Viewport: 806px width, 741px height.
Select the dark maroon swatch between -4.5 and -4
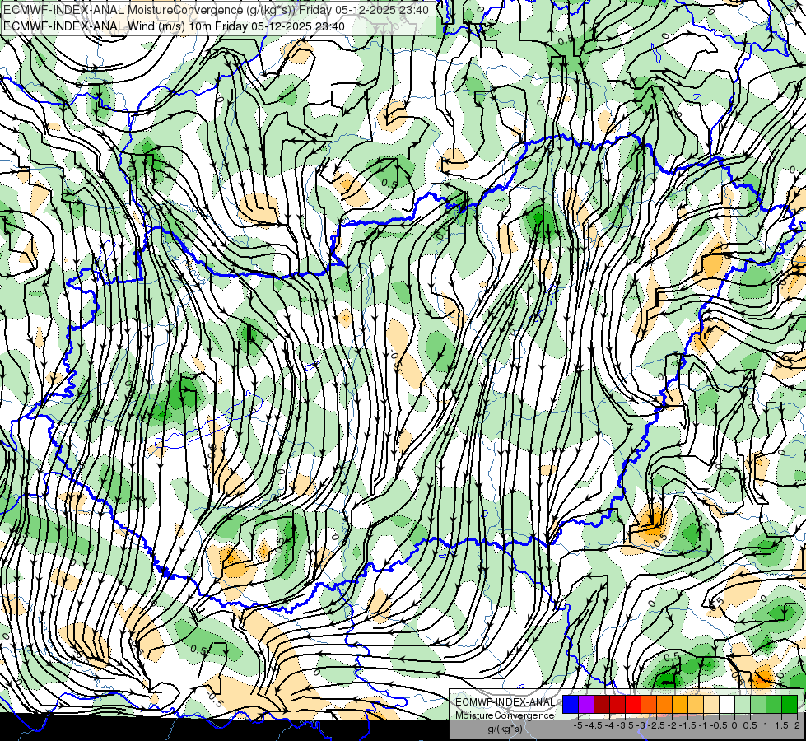(x=602, y=705)
